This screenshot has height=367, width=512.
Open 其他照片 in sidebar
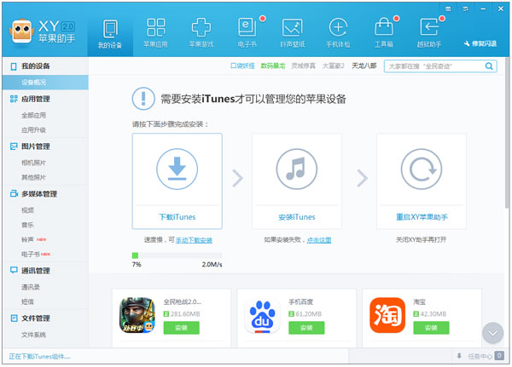click(x=34, y=177)
